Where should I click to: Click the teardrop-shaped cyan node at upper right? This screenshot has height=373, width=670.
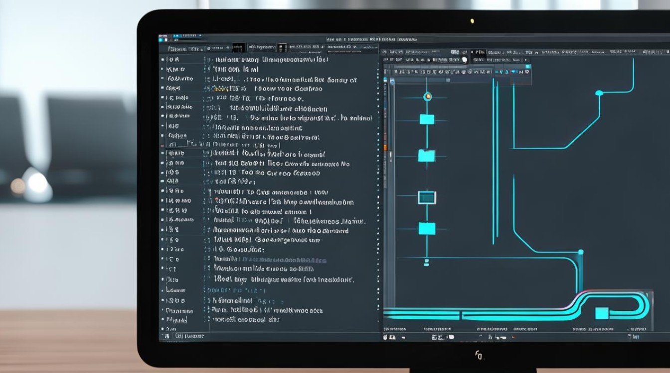pyautogui.click(x=599, y=93)
